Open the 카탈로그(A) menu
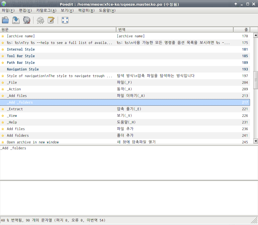This screenshot has height=225, width=258. [x=46, y=11]
